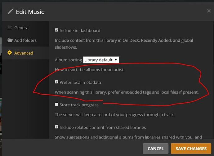Screen dimensions: 214x156
Task: Click the pencil icon beside Edit Music
Action: [x=10, y=12]
